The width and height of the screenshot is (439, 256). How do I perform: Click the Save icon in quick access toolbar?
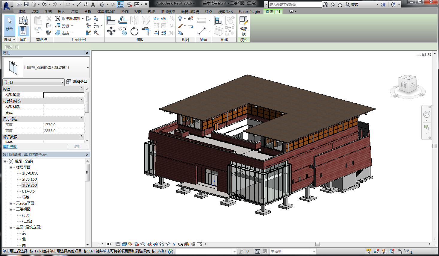26,4
